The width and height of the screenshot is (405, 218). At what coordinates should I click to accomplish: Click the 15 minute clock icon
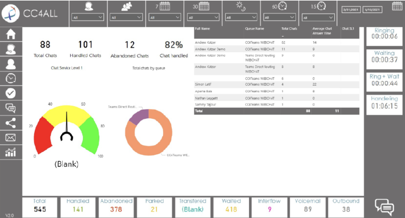321,6
